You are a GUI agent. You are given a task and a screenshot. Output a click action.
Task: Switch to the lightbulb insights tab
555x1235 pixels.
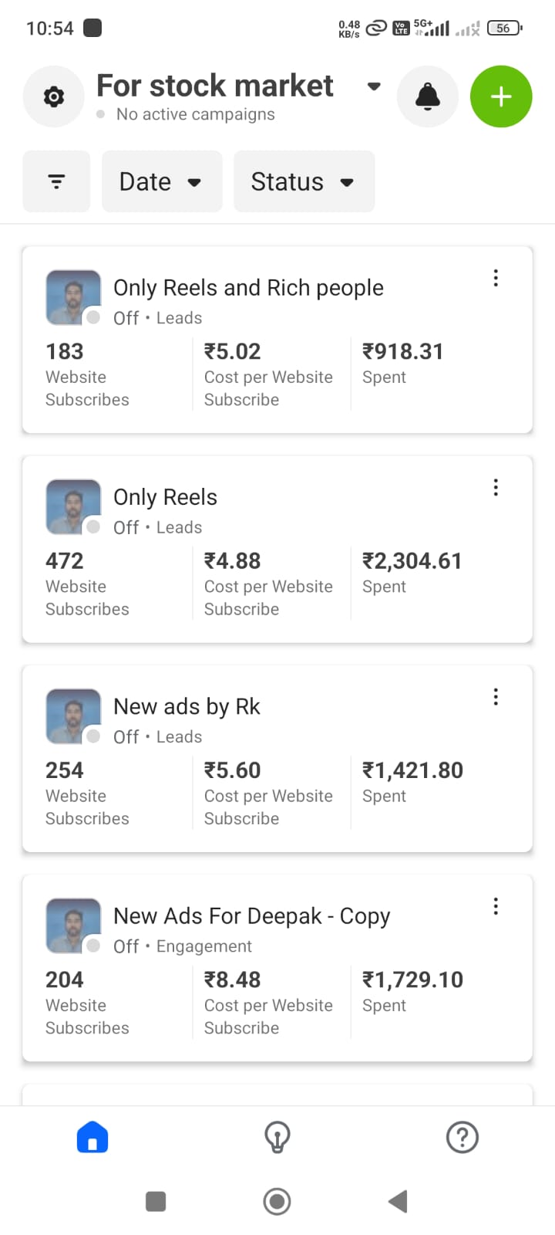(x=277, y=1137)
